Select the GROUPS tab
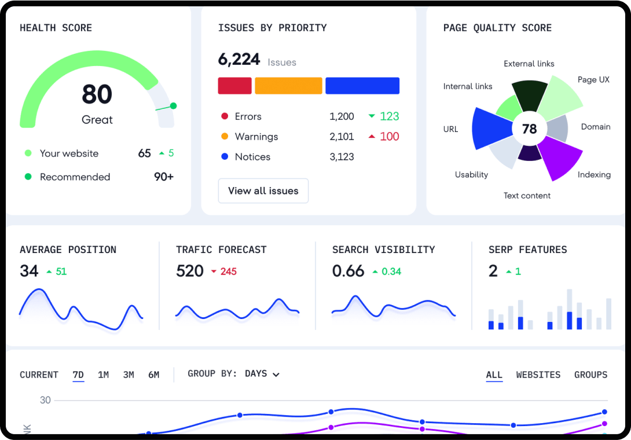 click(x=590, y=375)
